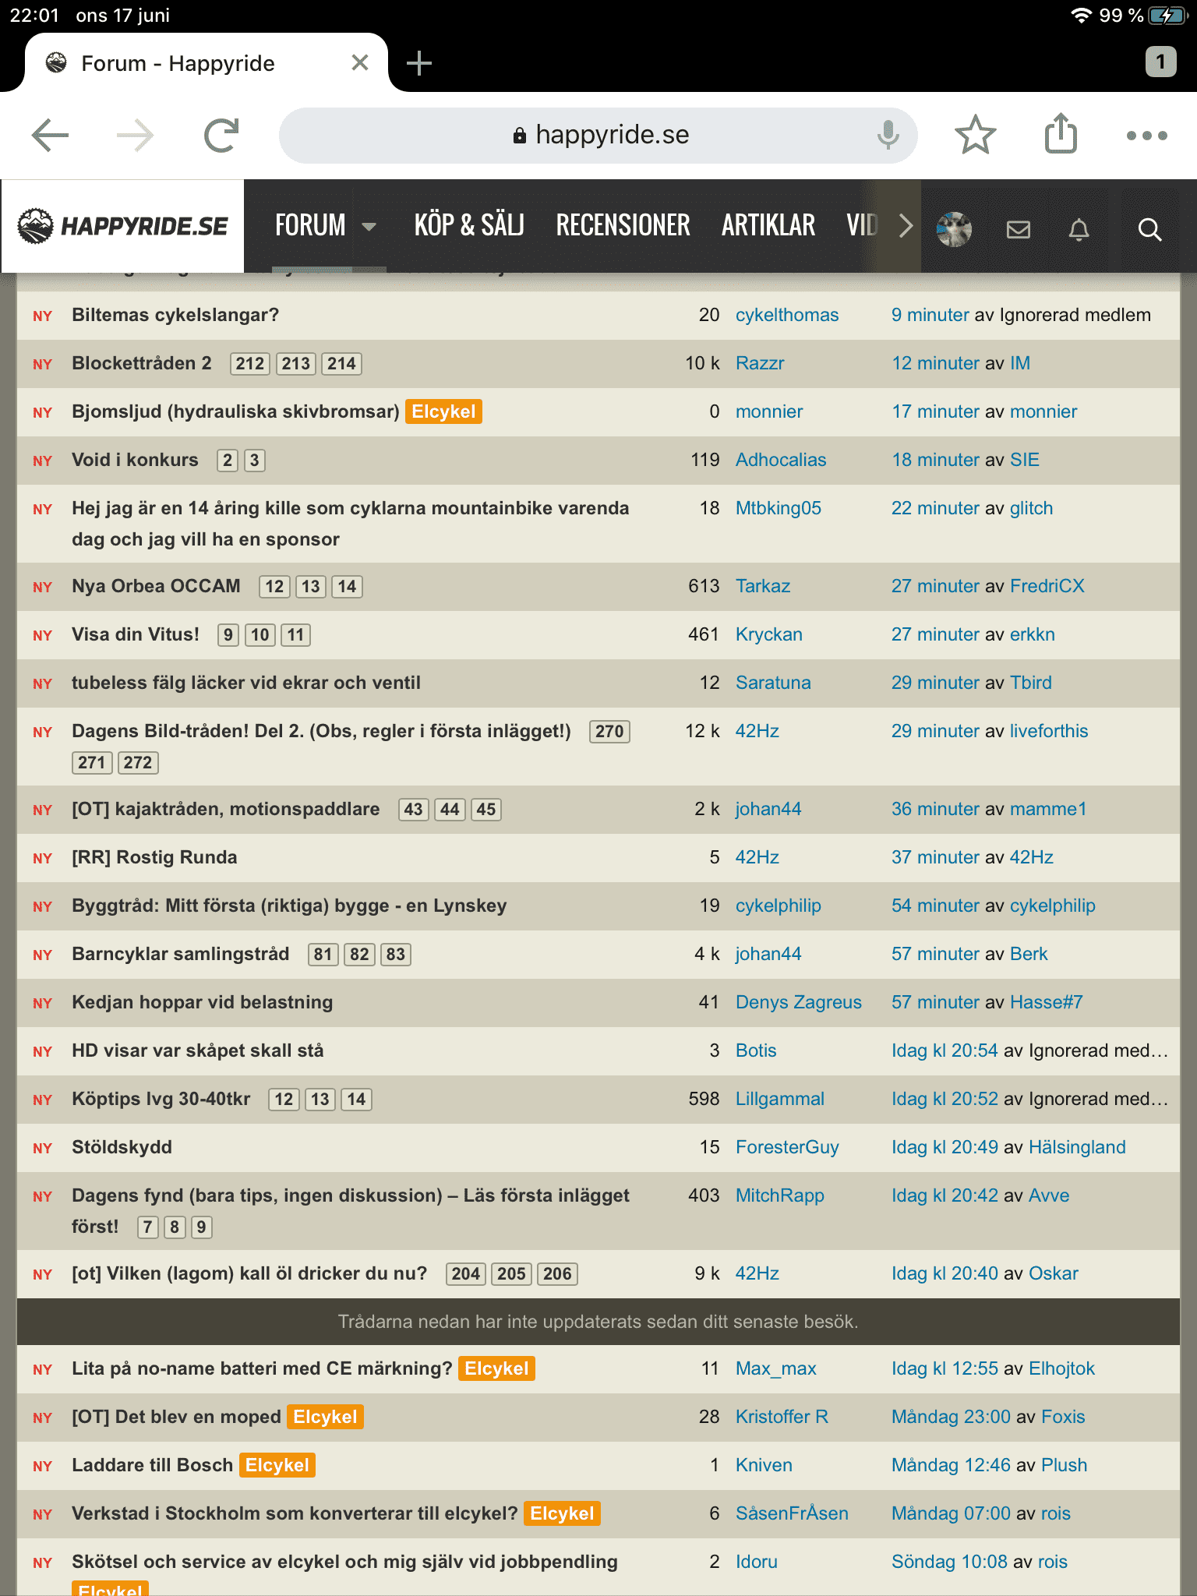Open the browser three-dot menu

coord(1147,136)
